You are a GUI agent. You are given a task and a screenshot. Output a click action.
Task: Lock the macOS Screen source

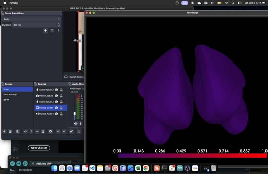(61, 108)
